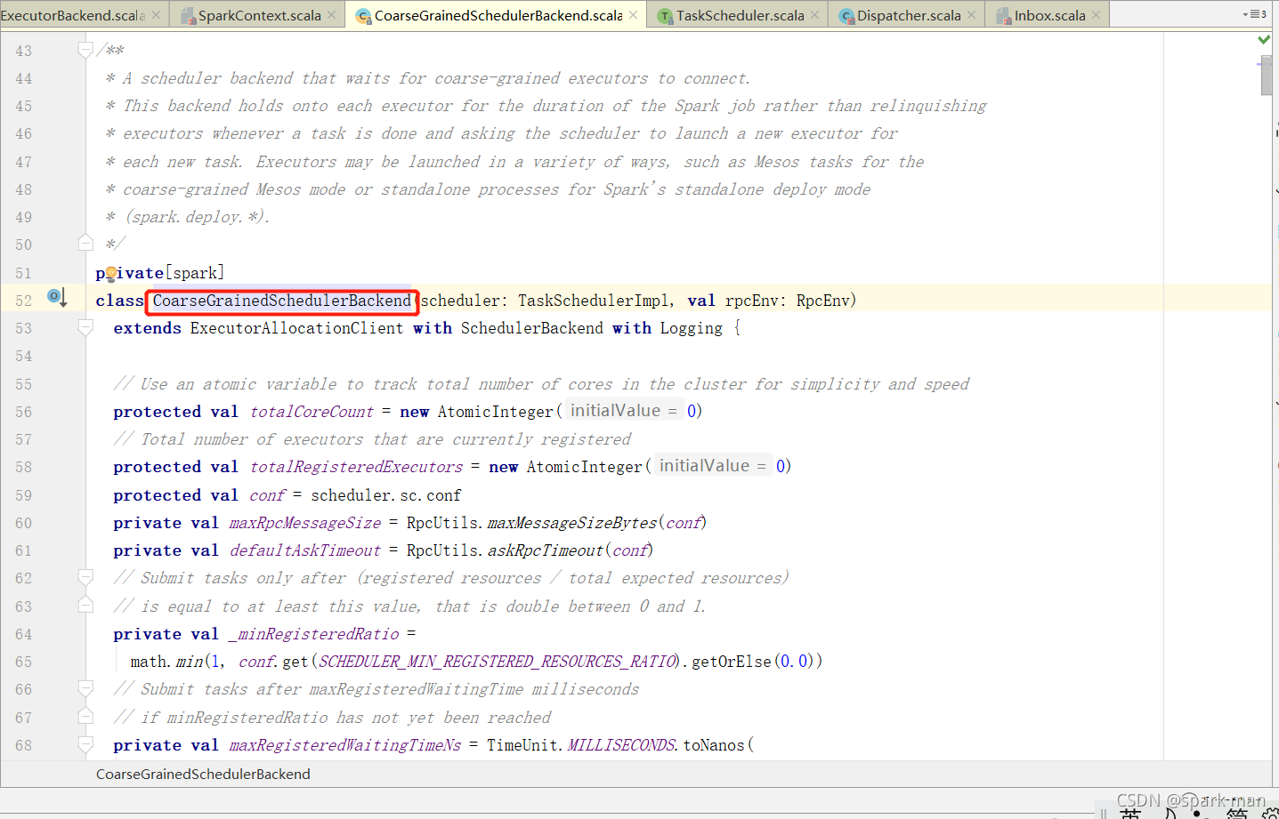Click getOrElse on line 65
This screenshot has height=819, width=1279.
(x=732, y=662)
